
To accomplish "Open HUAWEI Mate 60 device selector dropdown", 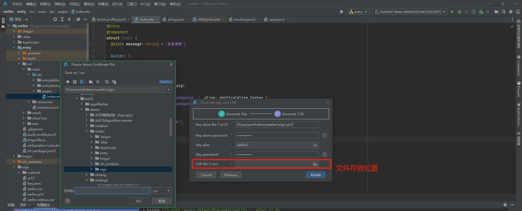I will click(x=410, y=12).
